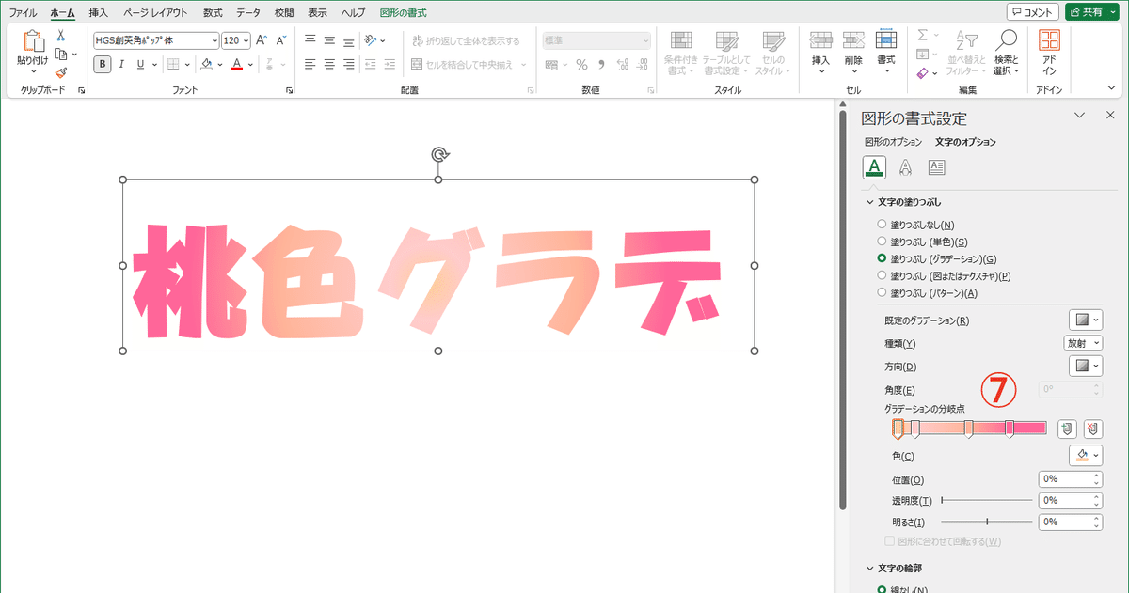
Task: Select the text fill and outline icon tab
Action: click(874, 167)
